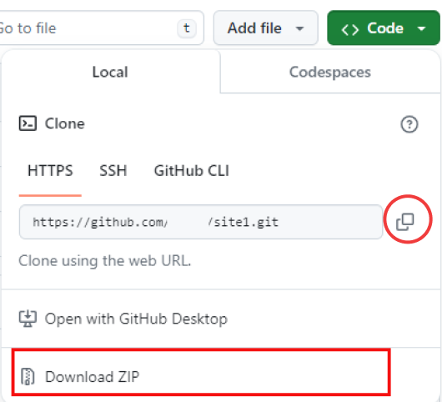Expand the Add file dropdown
The height and width of the screenshot is (402, 442).
266,28
